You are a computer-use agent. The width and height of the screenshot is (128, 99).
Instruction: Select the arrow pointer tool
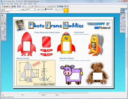[x=2, y=15]
